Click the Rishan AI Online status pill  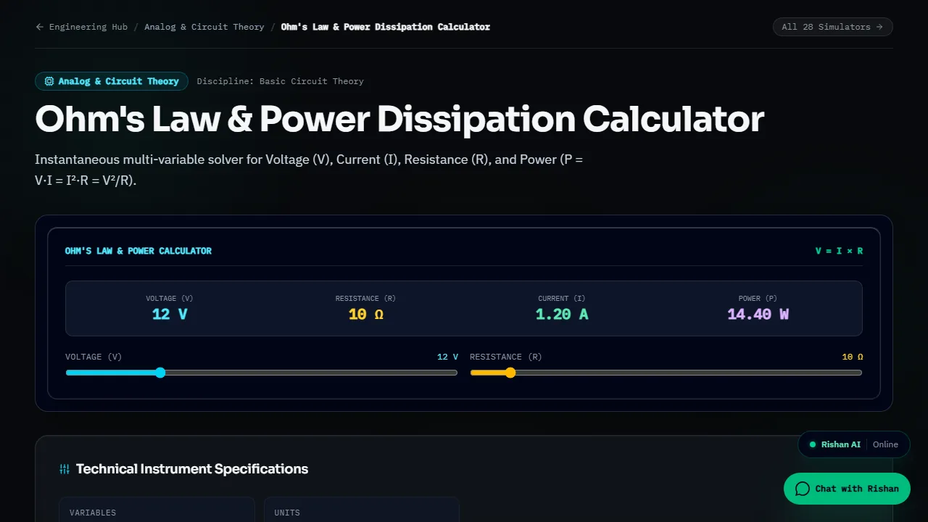854,444
